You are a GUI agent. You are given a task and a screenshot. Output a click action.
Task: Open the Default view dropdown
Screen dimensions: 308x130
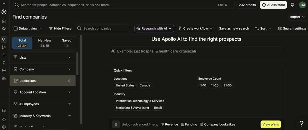[x=28, y=28]
